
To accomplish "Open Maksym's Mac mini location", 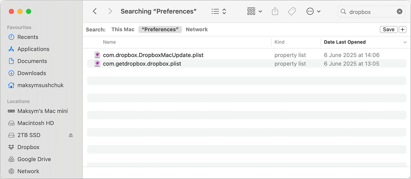I will [x=43, y=111].
